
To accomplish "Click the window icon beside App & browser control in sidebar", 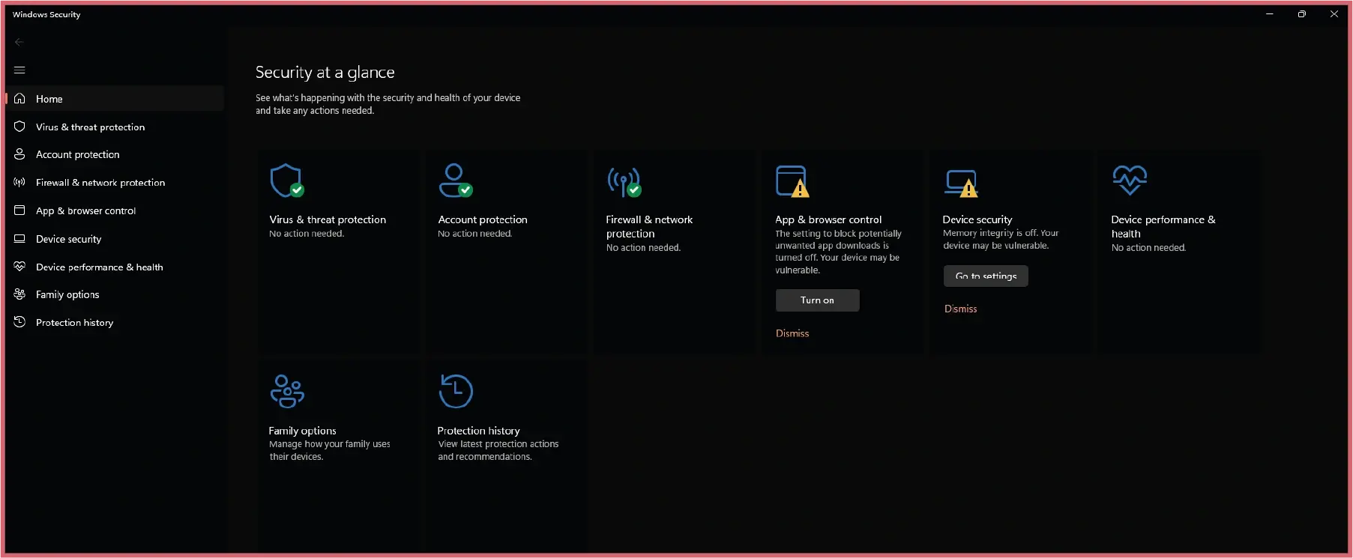I will (x=19, y=210).
